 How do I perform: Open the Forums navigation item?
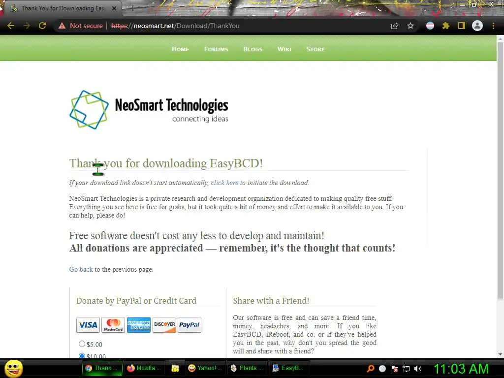(x=216, y=49)
